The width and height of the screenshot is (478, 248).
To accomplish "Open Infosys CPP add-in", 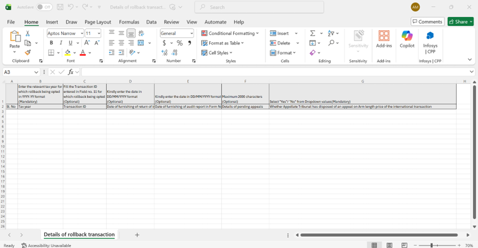I will click(430, 42).
